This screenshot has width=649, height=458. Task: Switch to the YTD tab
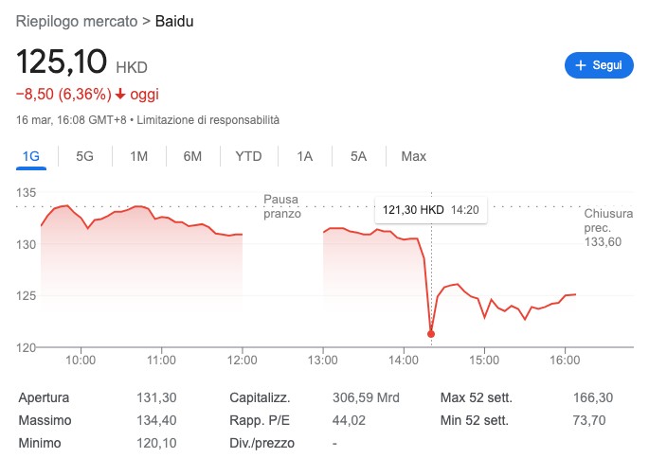coord(249,157)
